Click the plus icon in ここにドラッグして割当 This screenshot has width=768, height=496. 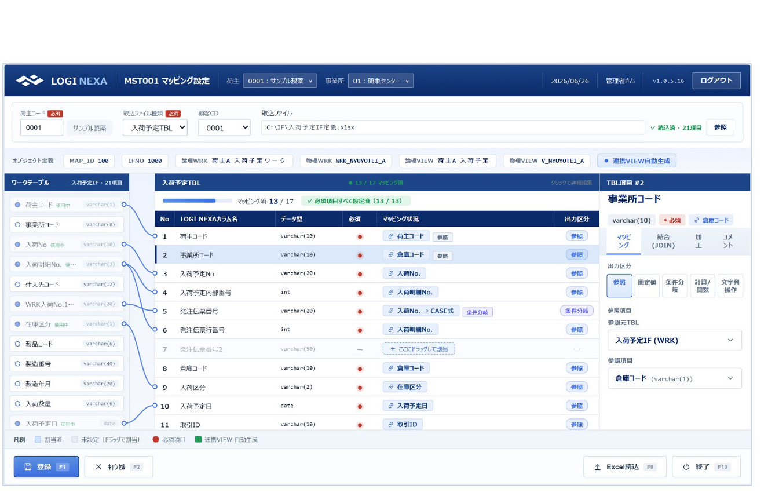(x=393, y=349)
